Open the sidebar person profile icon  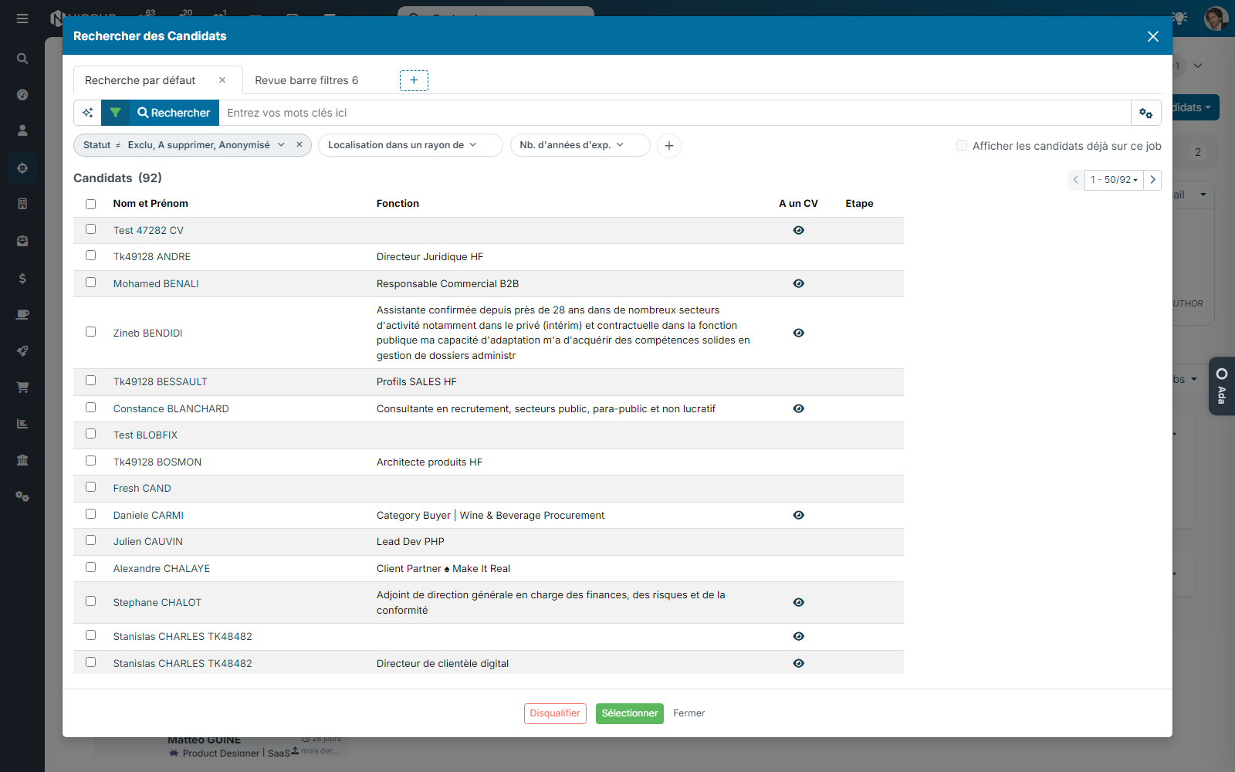22,130
